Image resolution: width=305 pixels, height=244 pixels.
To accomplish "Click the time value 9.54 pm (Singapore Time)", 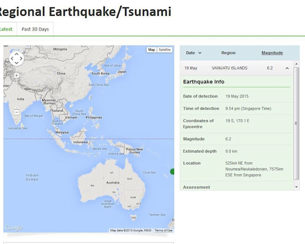I will click(x=248, y=109).
